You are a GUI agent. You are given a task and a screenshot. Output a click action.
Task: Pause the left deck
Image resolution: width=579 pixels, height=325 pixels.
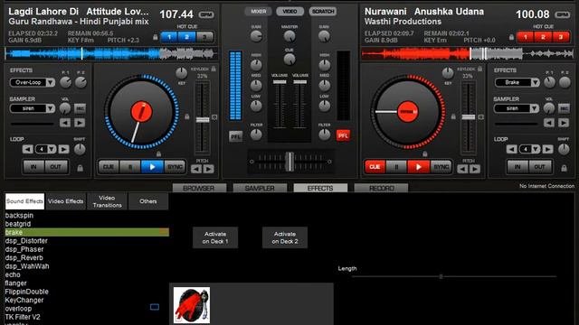click(130, 167)
